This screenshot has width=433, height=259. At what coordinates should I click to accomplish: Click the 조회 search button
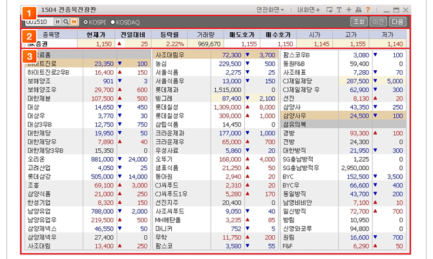coord(359,22)
